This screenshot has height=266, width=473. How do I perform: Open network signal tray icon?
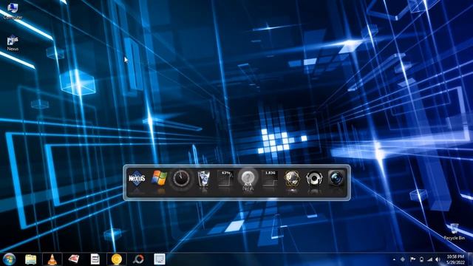click(x=430, y=259)
